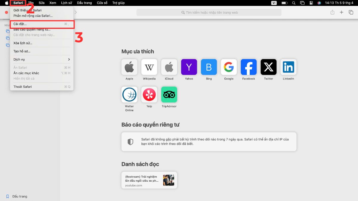Open the Sửa menu
358x201 pixels.
coord(41,3)
